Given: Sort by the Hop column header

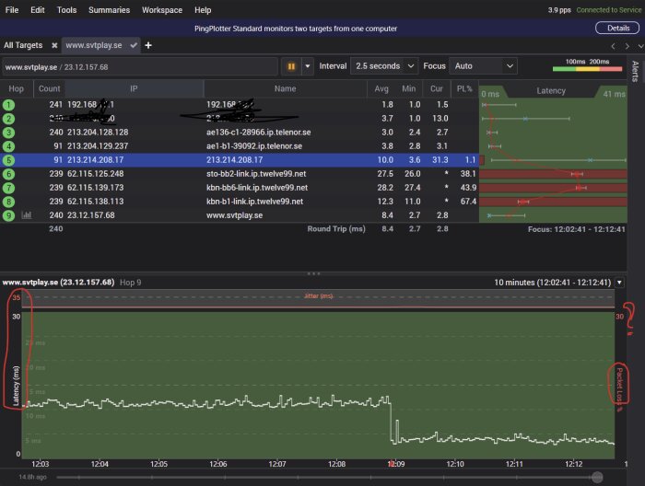Looking at the screenshot, I should tap(16, 88).
